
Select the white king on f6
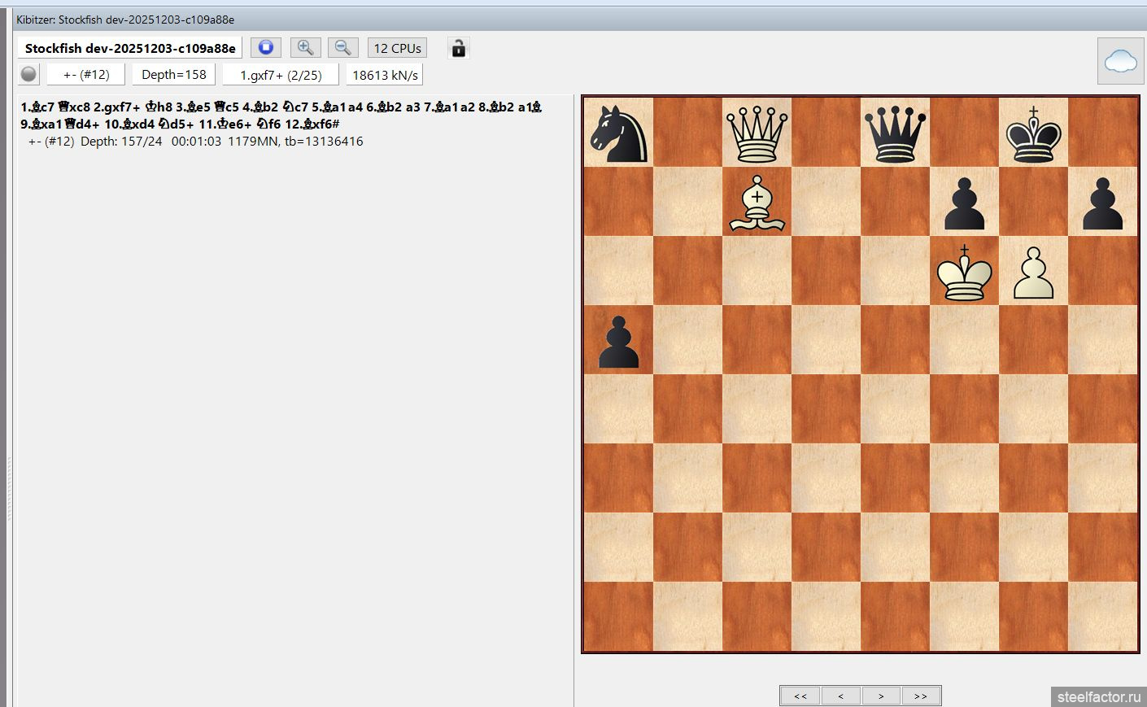[x=964, y=271]
